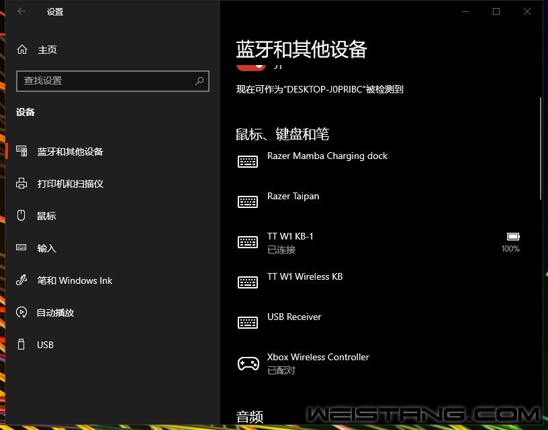Screen dimensions: 548x430
Task: Click keyboard icon for Razer Mamba Charging dock
Action: [248, 162]
